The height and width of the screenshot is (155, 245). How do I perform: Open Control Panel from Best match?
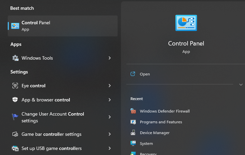pos(63,26)
